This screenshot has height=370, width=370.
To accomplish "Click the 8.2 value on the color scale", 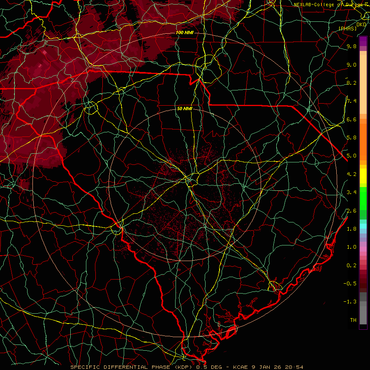I will pos(351,83).
